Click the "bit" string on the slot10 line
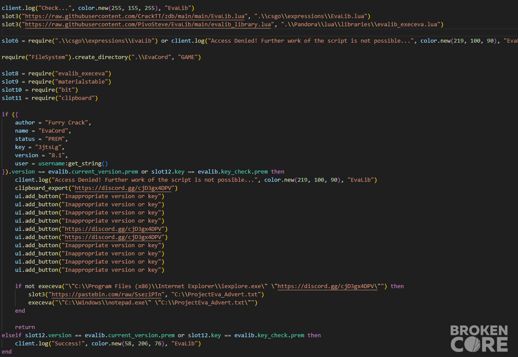 66,90
